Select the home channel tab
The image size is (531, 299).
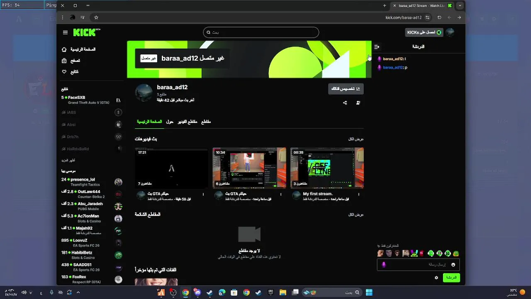click(x=149, y=122)
